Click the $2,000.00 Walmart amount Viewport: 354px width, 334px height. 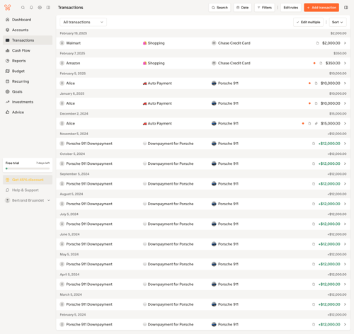tap(331, 43)
